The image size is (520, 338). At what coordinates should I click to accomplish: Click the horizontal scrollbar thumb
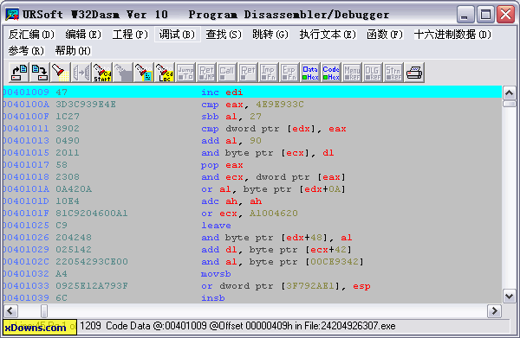[44, 311]
